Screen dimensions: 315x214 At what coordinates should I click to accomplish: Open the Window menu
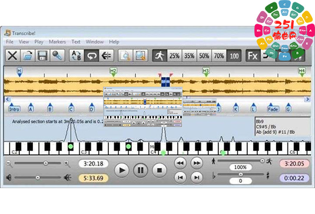pos(95,42)
